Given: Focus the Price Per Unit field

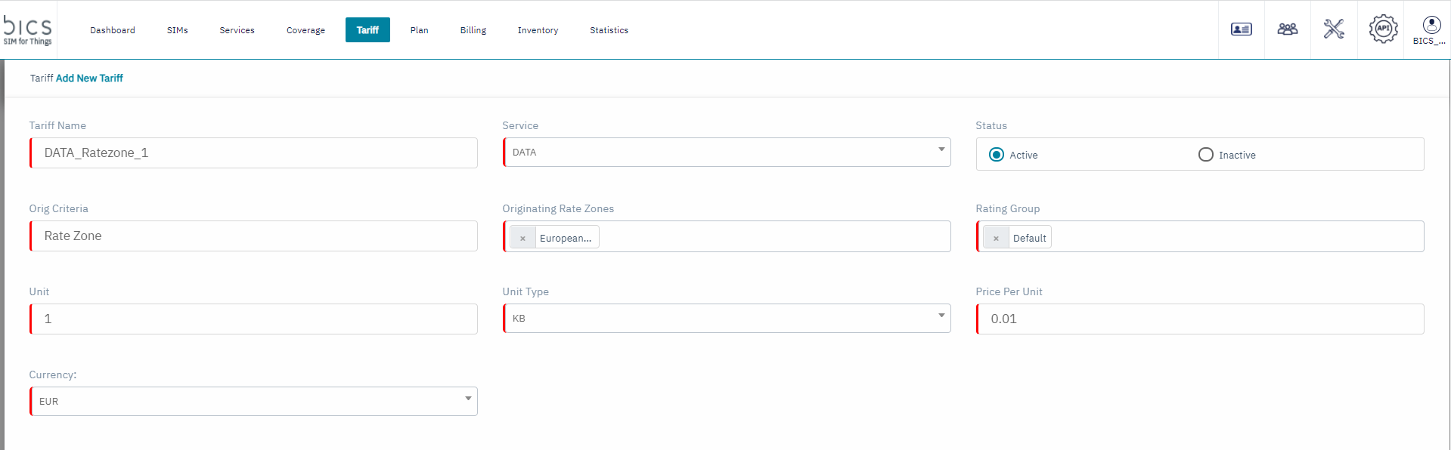Looking at the screenshot, I should pos(1200,319).
